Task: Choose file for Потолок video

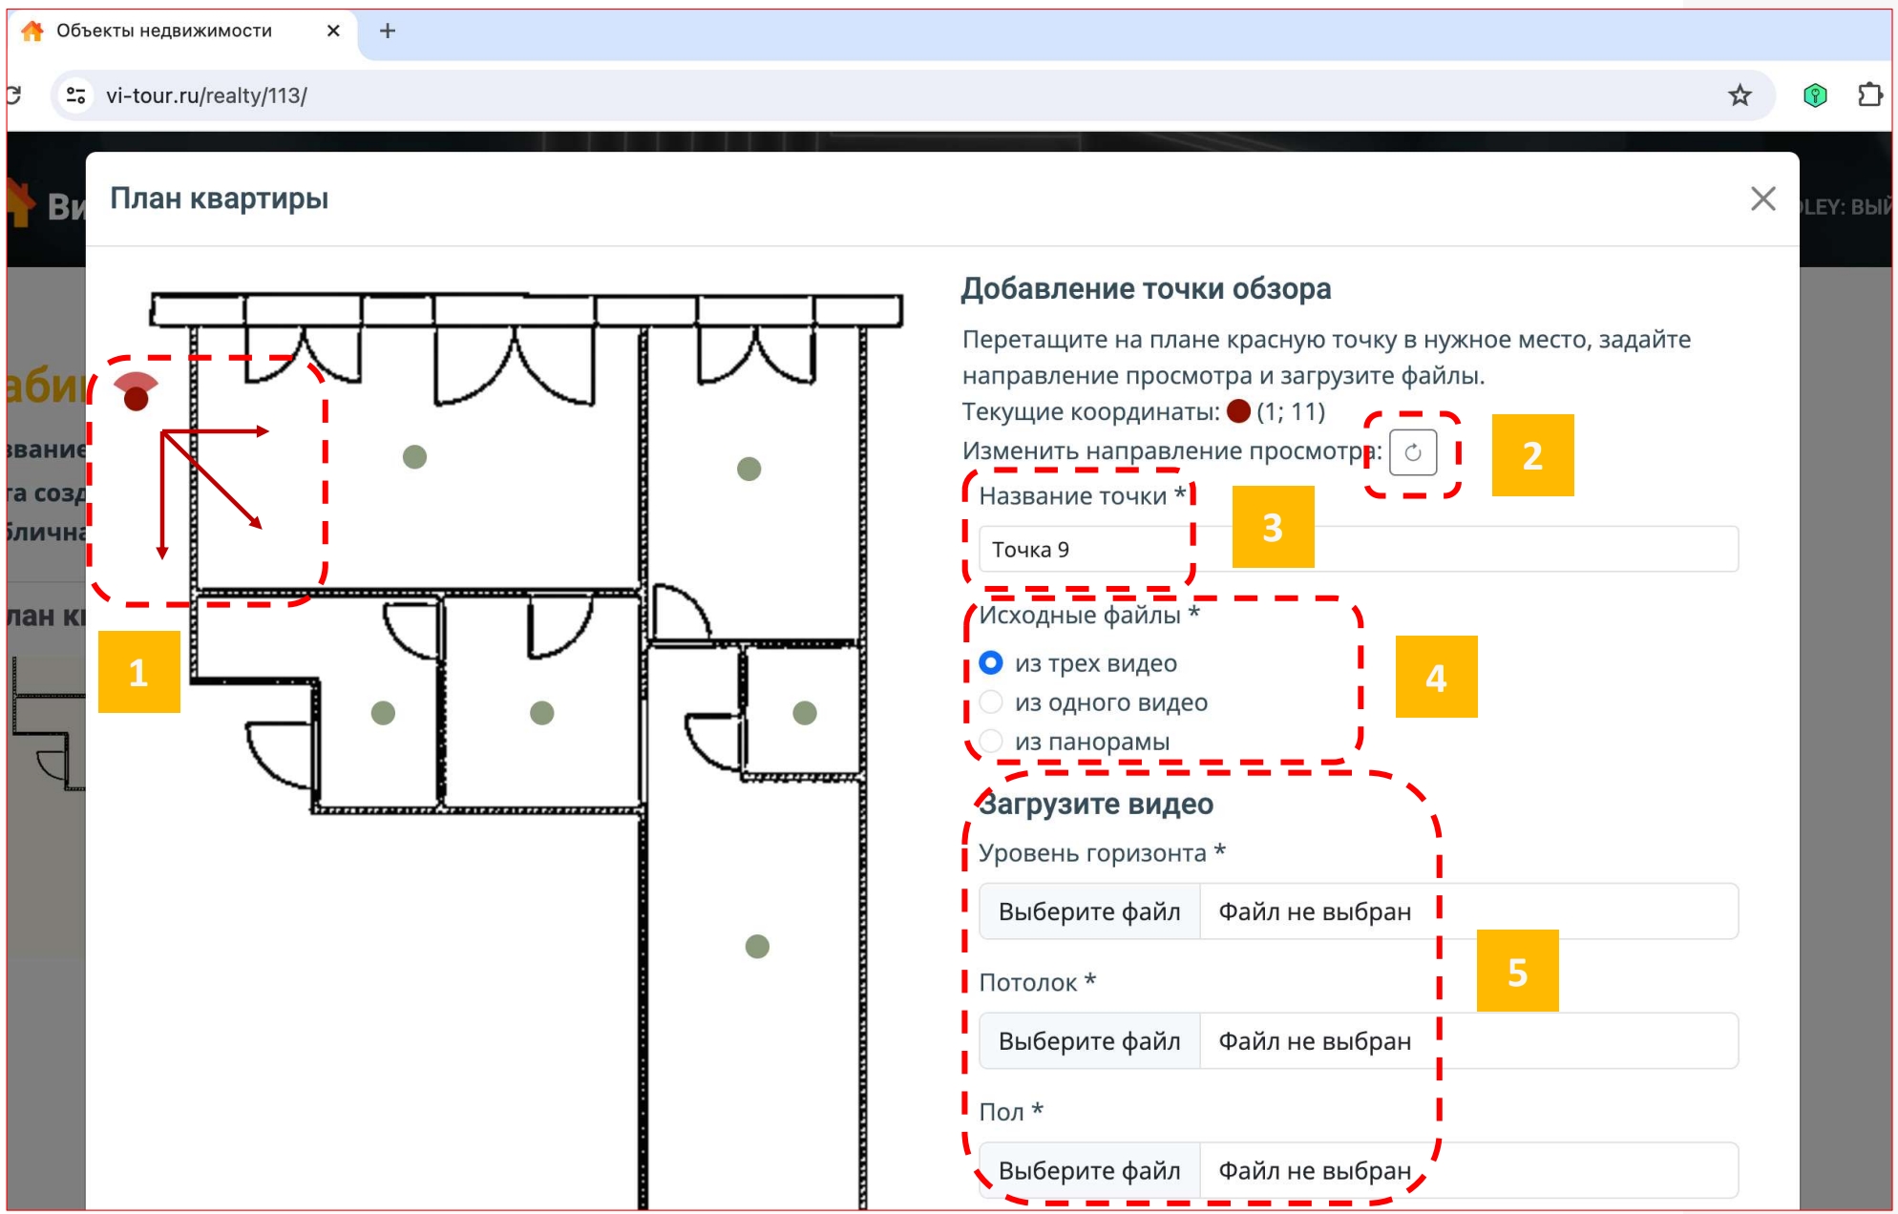Action: pyautogui.click(x=1088, y=1041)
